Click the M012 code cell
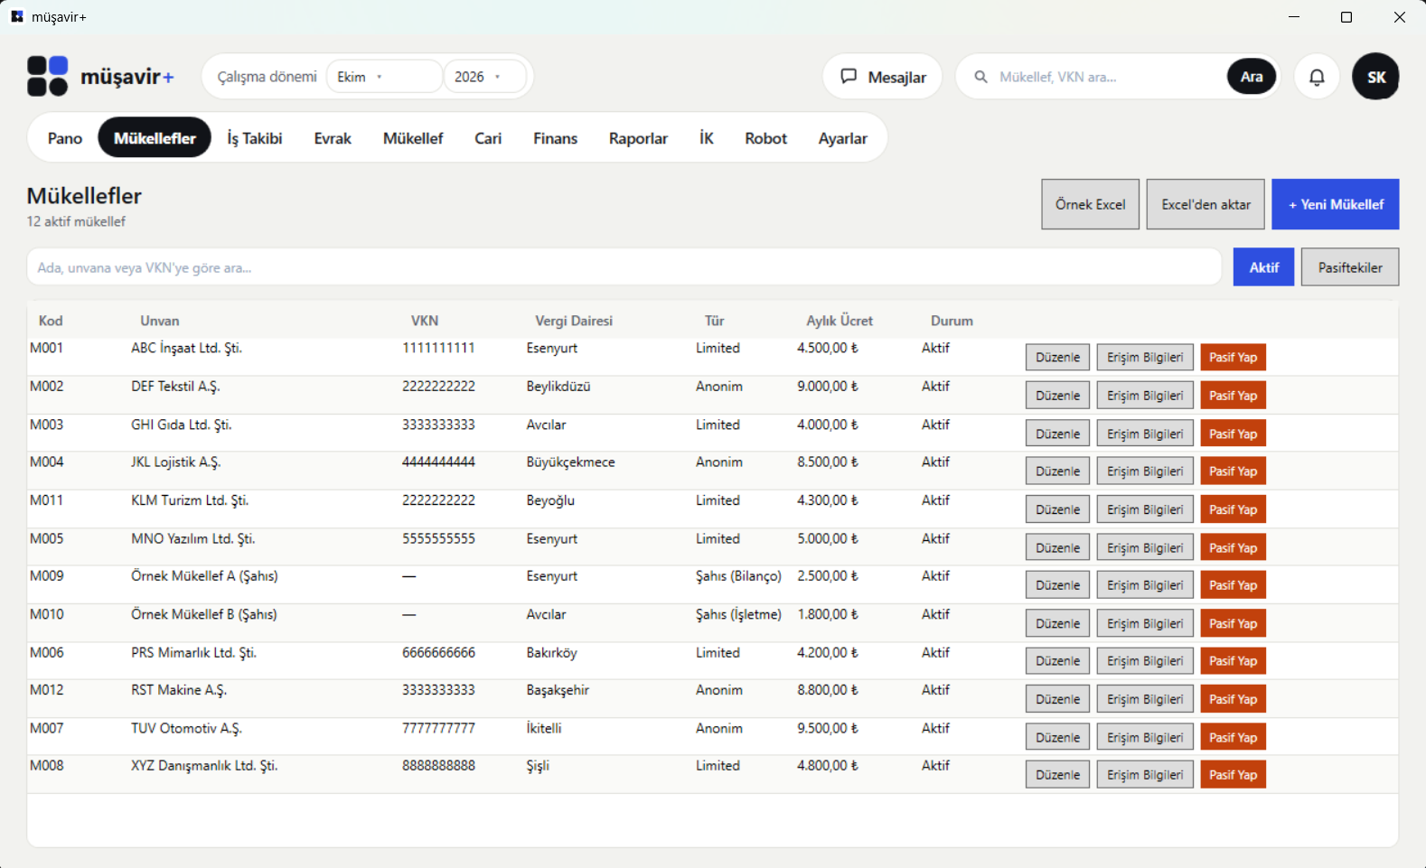 [47, 690]
